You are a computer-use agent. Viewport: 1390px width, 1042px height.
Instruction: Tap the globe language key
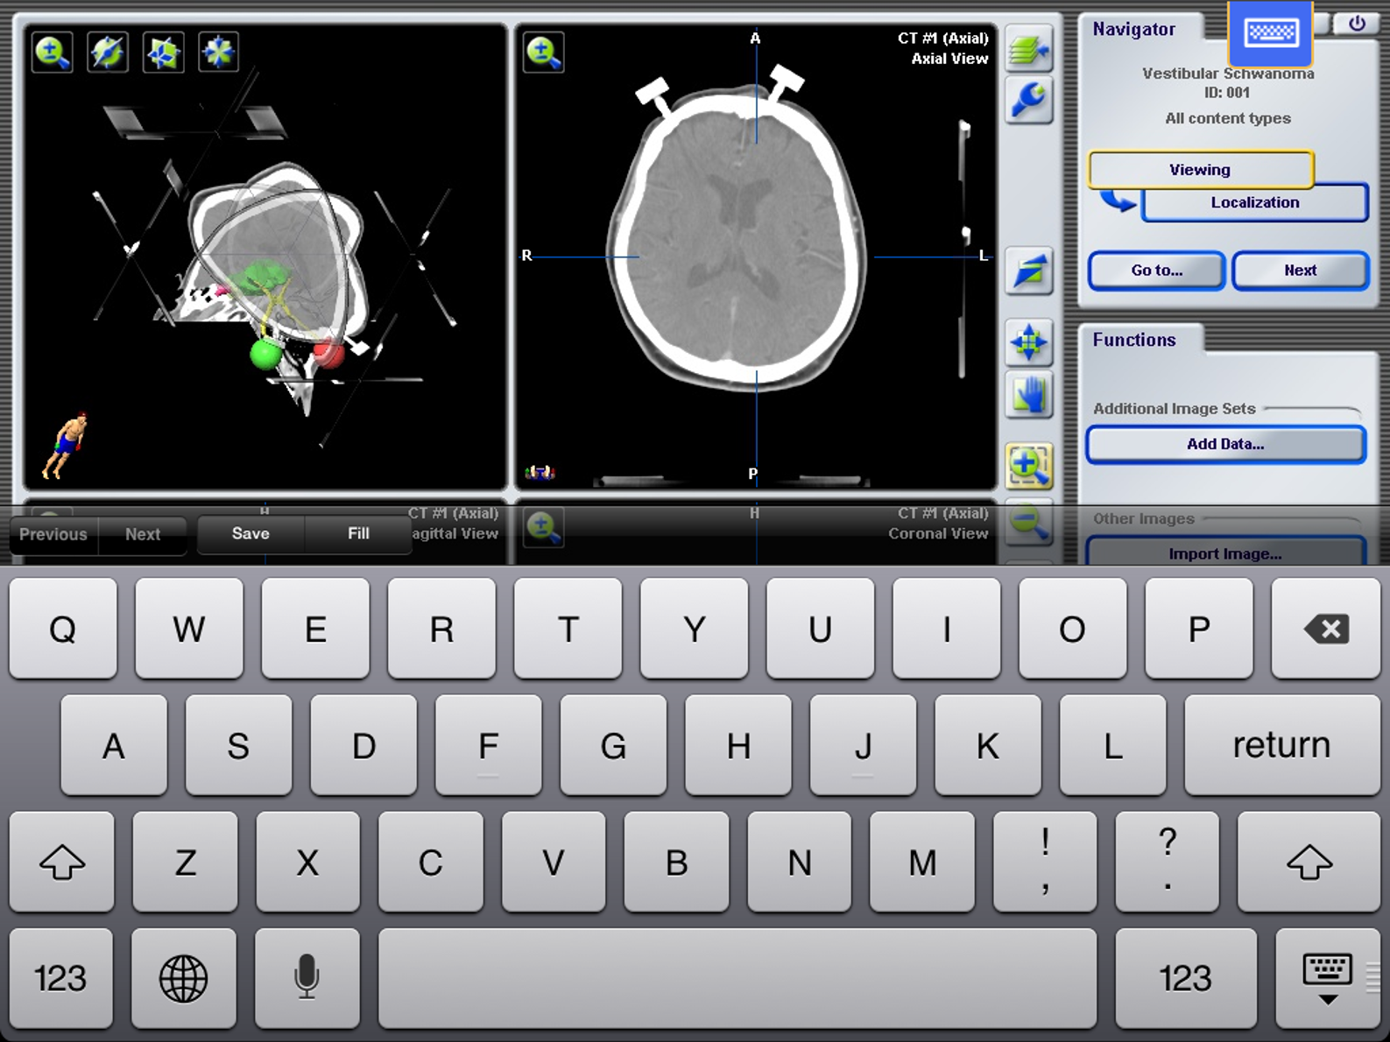184,978
